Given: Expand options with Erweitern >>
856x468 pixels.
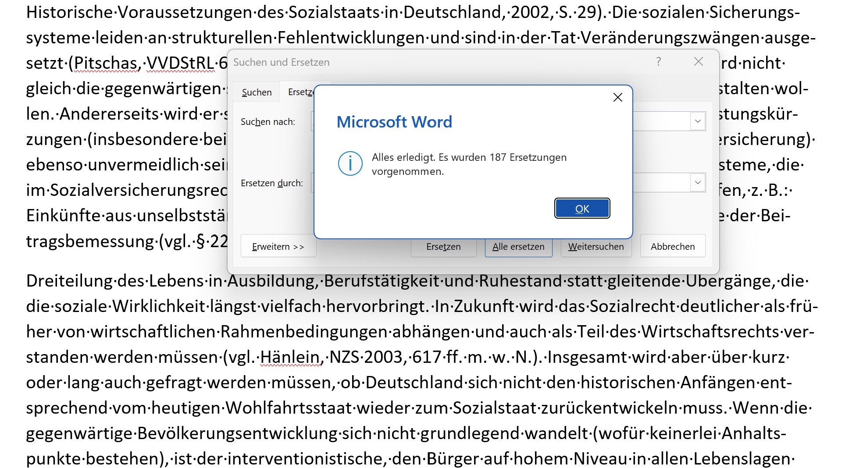Looking at the screenshot, I should [x=278, y=246].
